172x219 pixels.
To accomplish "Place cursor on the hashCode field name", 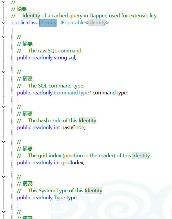I will point(73,128).
